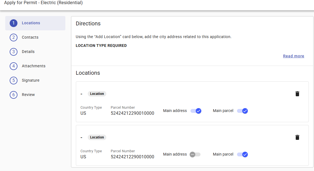
Task: Click the Apply for Permit page title
Action: 43,3
